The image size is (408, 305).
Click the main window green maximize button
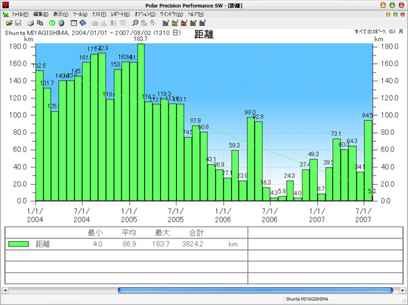click(x=392, y=5)
